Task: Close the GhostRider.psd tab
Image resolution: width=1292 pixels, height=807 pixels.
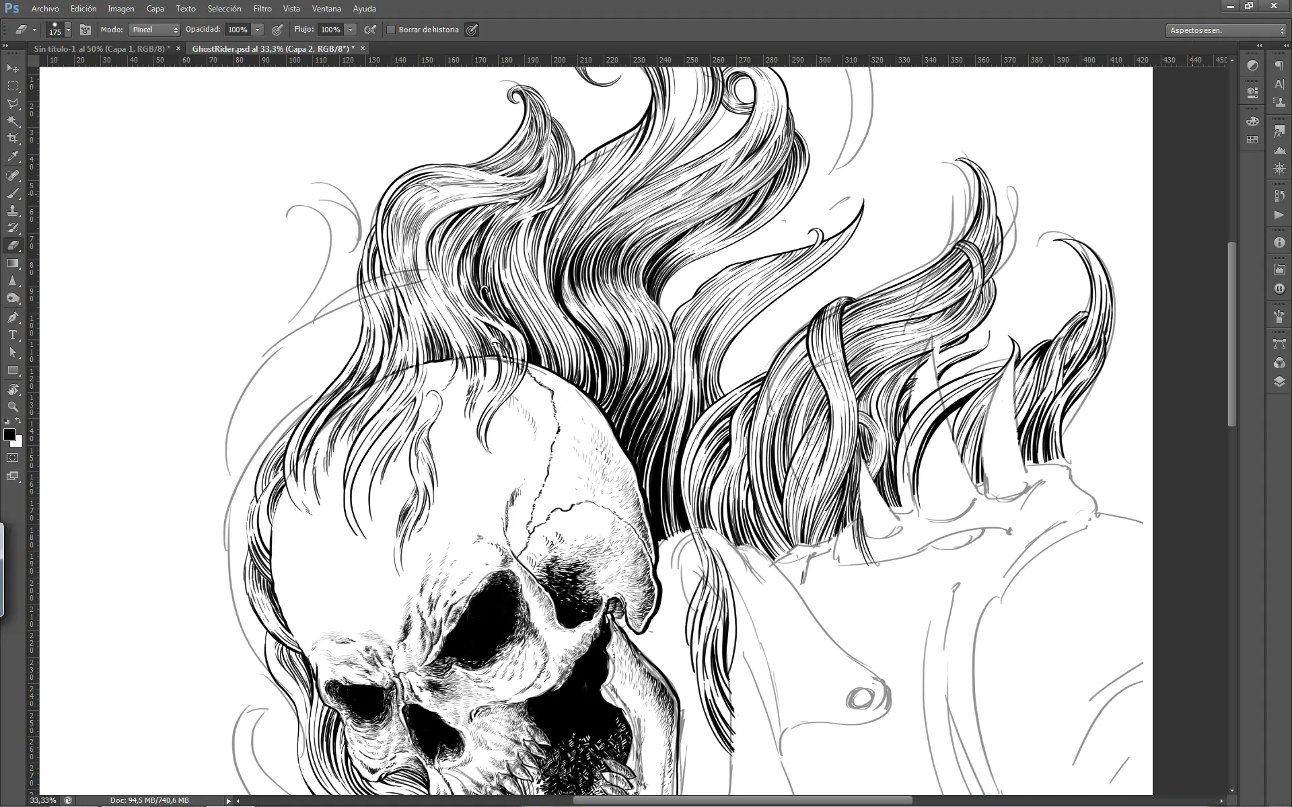Action: coord(363,48)
